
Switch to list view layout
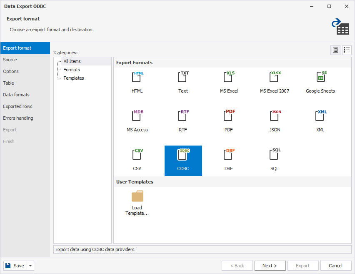(x=347, y=50)
